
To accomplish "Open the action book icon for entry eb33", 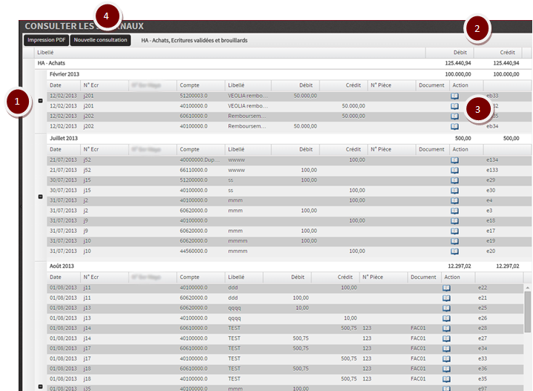I will coord(455,96).
